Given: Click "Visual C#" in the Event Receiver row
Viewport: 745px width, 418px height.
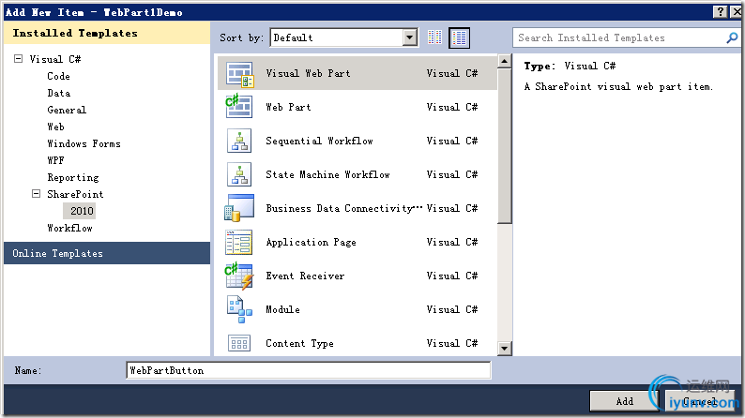Looking at the screenshot, I should 452,276.
